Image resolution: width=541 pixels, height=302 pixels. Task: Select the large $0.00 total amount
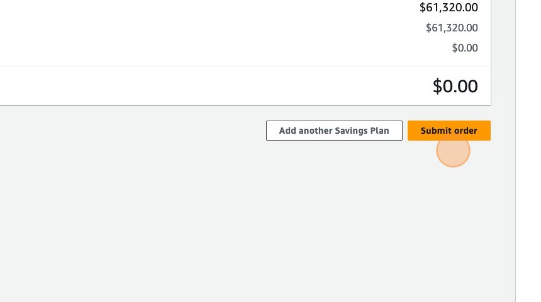(455, 86)
